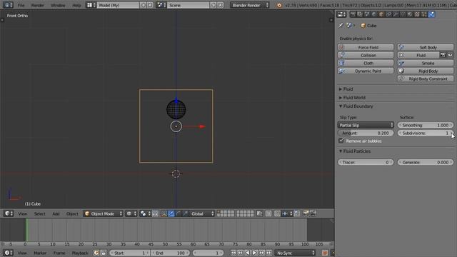Open the Constraints properties tab
The height and width of the screenshot is (257, 457).
click(388, 14)
